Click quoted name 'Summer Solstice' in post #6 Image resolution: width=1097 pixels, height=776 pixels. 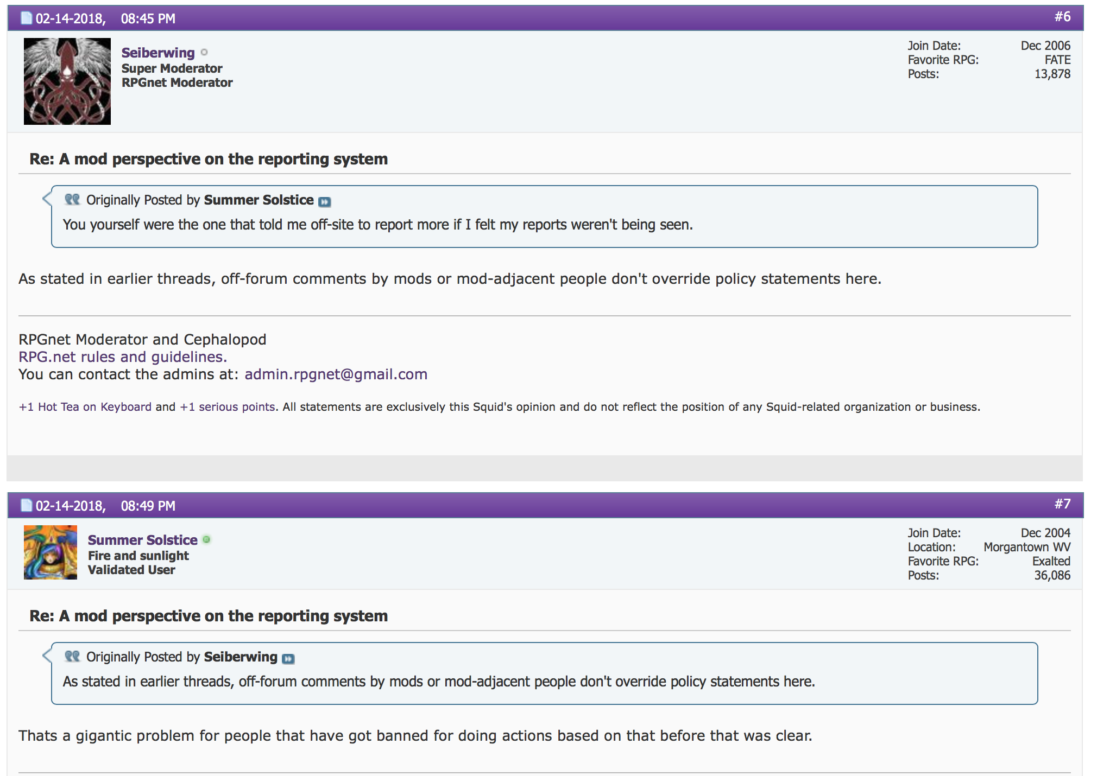[259, 200]
